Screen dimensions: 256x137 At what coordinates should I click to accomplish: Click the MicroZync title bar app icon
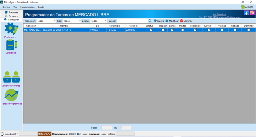point(2,2)
